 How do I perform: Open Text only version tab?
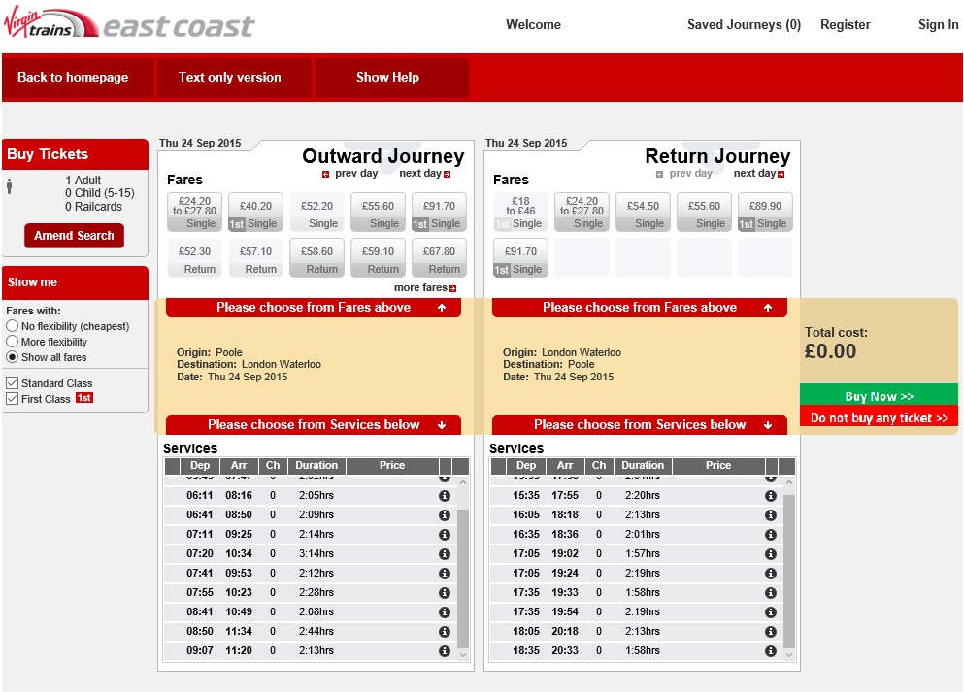(234, 78)
